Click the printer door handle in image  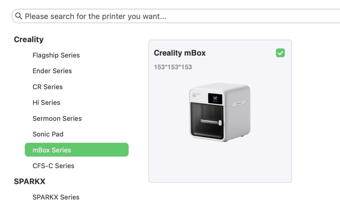(211, 122)
